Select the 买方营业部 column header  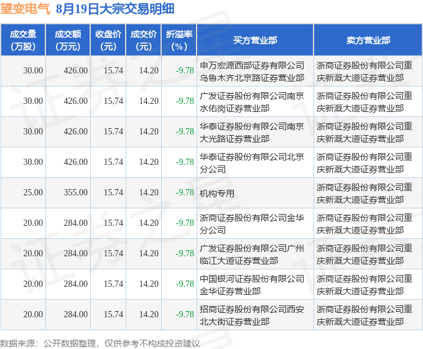[x=255, y=40]
